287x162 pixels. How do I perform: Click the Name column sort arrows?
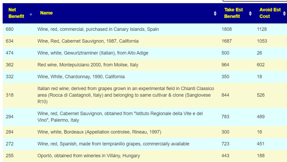(215, 13)
